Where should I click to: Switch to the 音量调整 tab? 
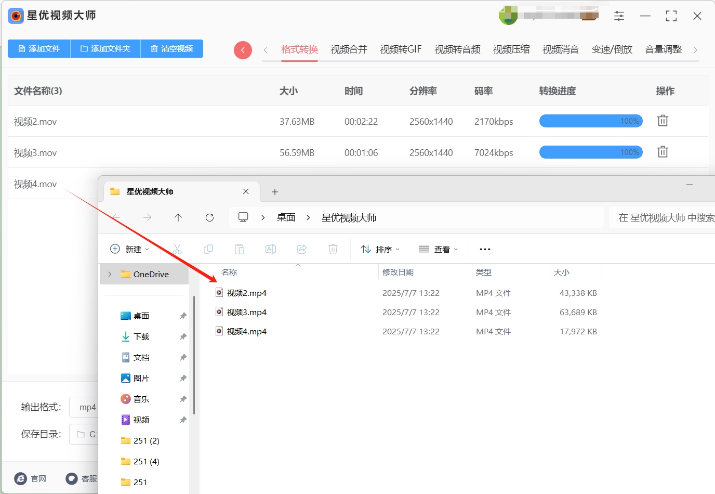[x=664, y=49]
